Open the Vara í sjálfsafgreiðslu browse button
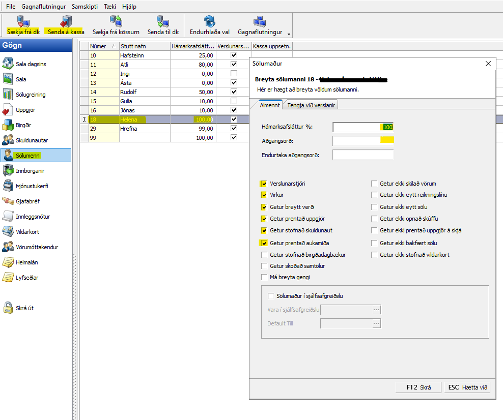This screenshot has height=420, width=503. (376, 310)
